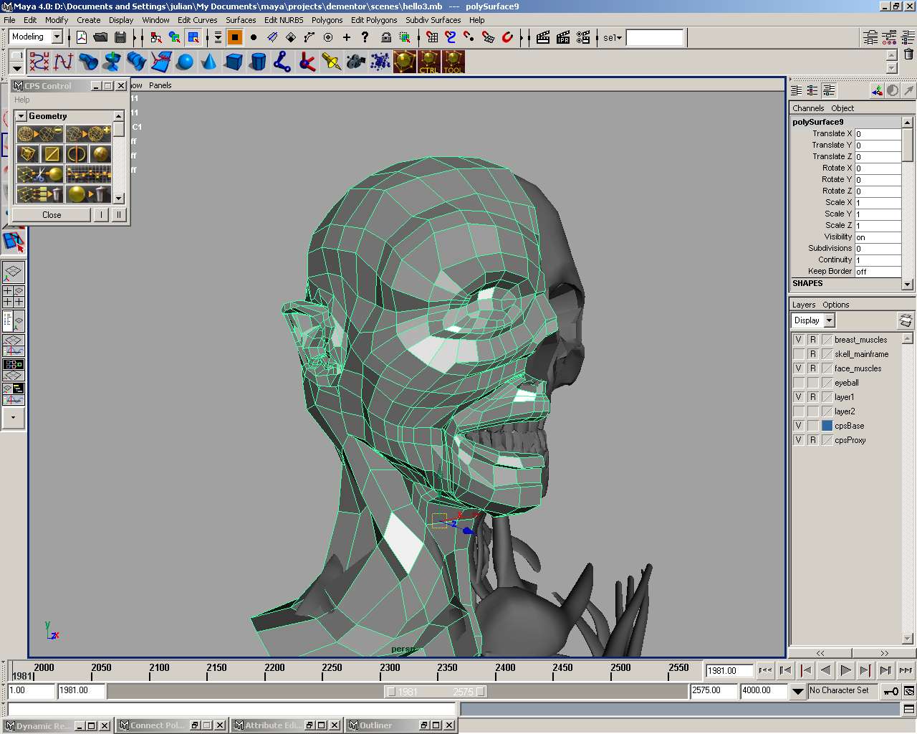Toggle visibility of breast_muscles layer
917x734 pixels.
798,340
